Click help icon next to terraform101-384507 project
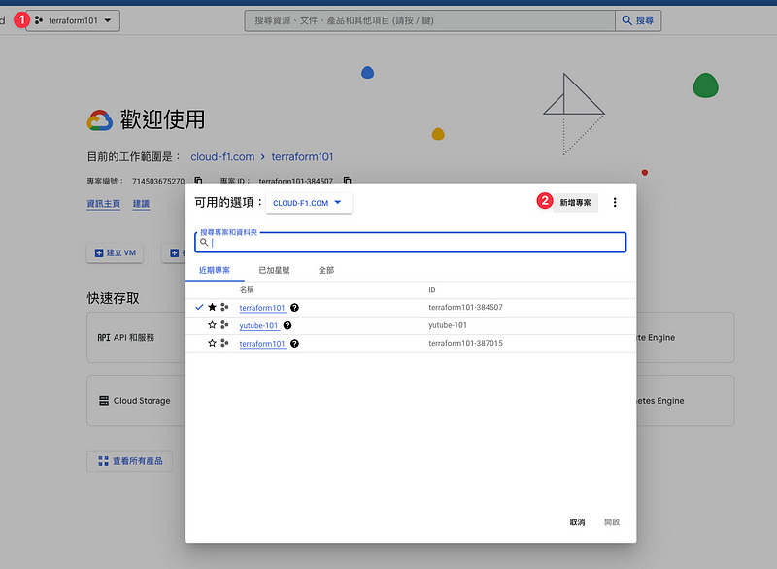 tap(294, 308)
